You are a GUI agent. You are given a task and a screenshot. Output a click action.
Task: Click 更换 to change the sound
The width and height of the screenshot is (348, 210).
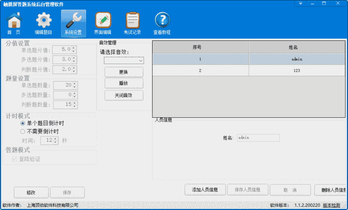pos(124,72)
